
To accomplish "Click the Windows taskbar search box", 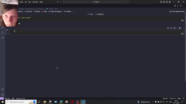I will (21, 102).
